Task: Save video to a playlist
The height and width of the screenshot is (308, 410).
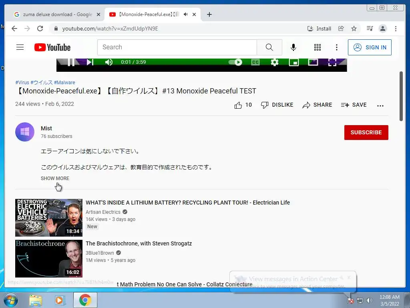Action: [354, 105]
